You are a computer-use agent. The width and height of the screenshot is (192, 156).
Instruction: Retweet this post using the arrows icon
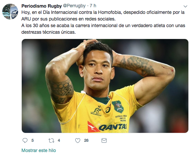tap(51, 140)
